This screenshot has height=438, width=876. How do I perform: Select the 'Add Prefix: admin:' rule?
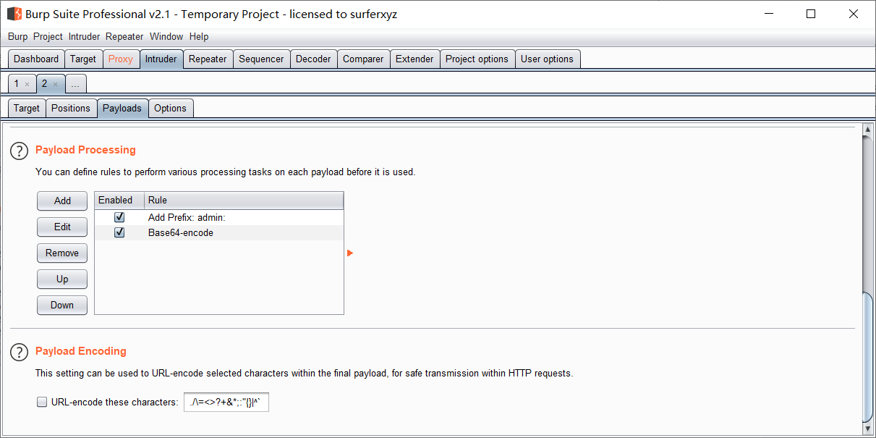pos(219,217)
